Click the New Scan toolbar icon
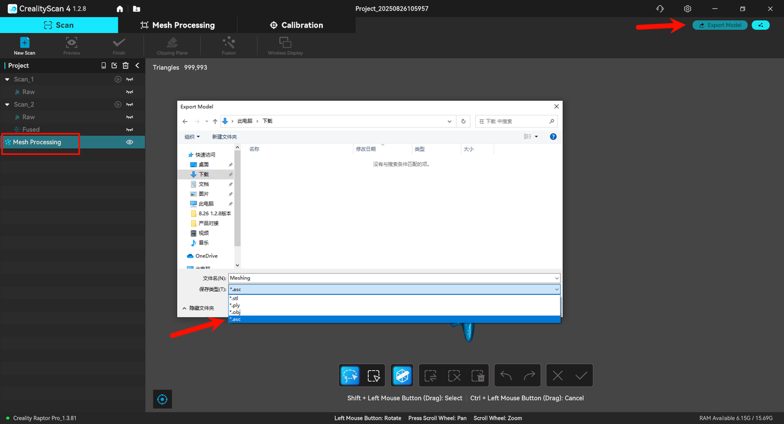The width and height of the screenshot is (784, 424). click(24, 45)
